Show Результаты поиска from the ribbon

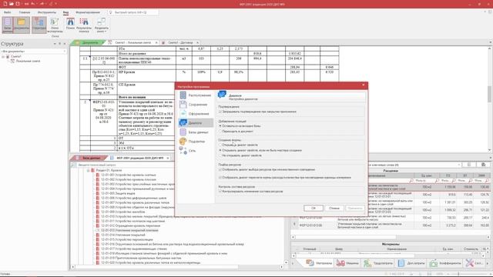coord(84,25)
